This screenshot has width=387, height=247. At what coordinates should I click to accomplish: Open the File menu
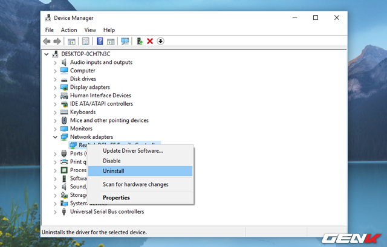pyautogui.click(x=50, y=30)
